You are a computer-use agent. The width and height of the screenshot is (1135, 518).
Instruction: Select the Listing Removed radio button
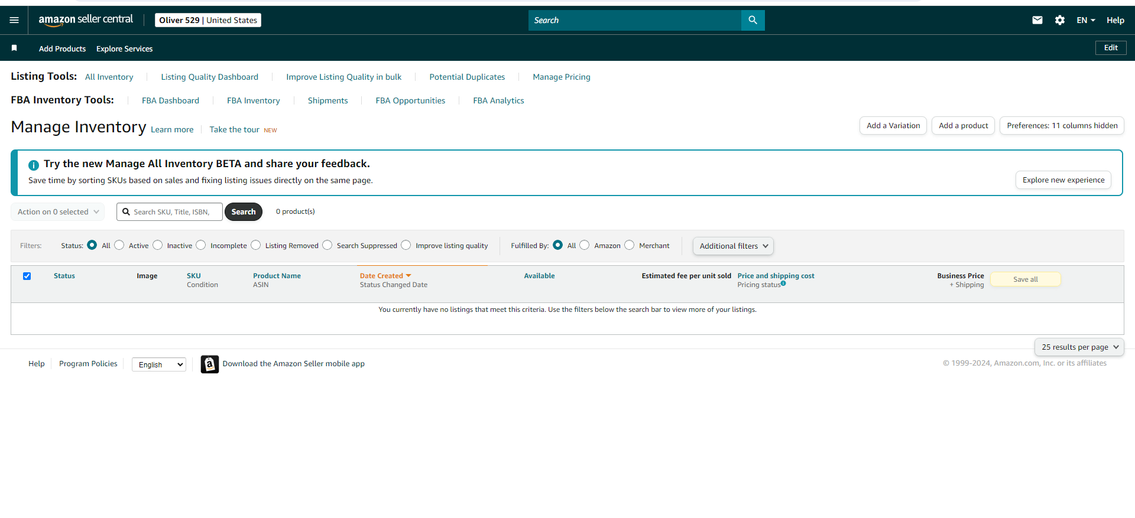[255, 245]
